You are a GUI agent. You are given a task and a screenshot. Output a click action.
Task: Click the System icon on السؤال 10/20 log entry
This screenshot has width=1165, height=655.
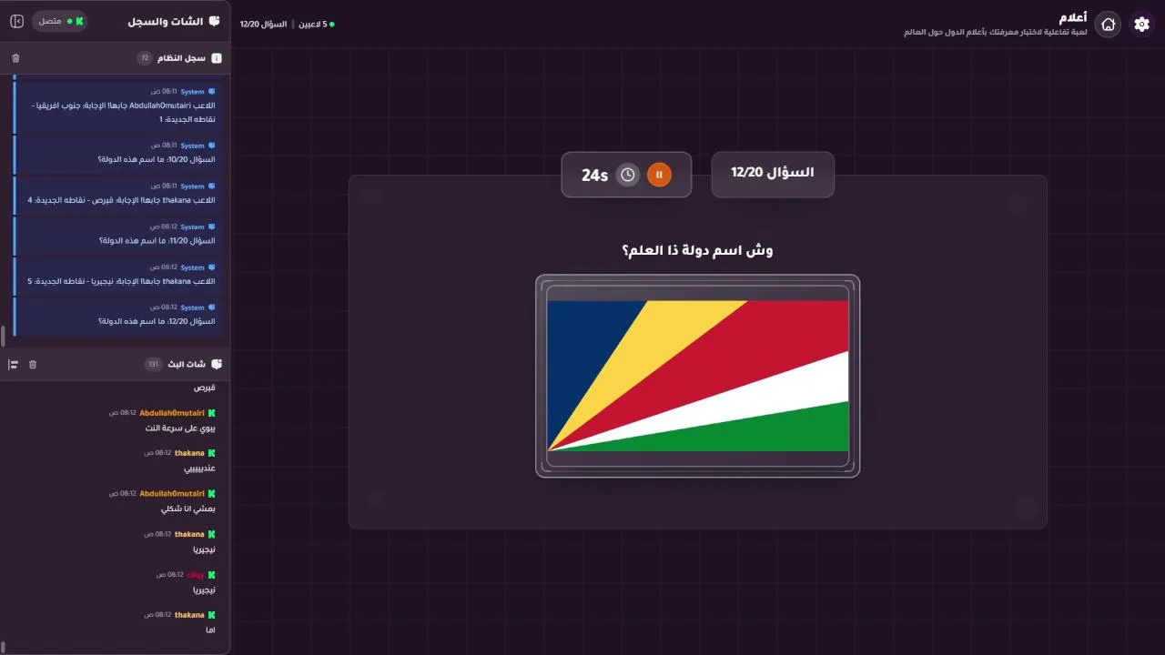(x=211, y=146)
